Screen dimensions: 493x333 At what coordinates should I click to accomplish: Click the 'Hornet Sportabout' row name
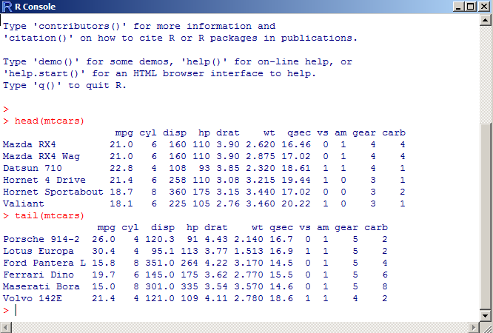click(x=53, y=192)
